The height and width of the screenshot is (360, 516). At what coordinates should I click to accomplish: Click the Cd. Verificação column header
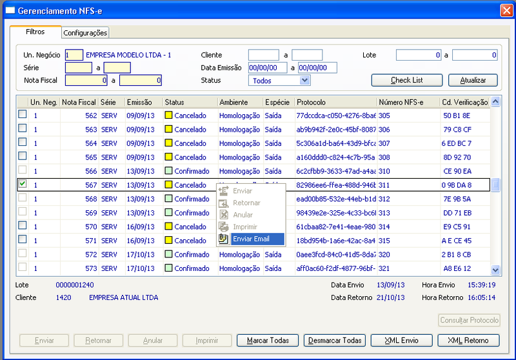[x=465, y=103]
